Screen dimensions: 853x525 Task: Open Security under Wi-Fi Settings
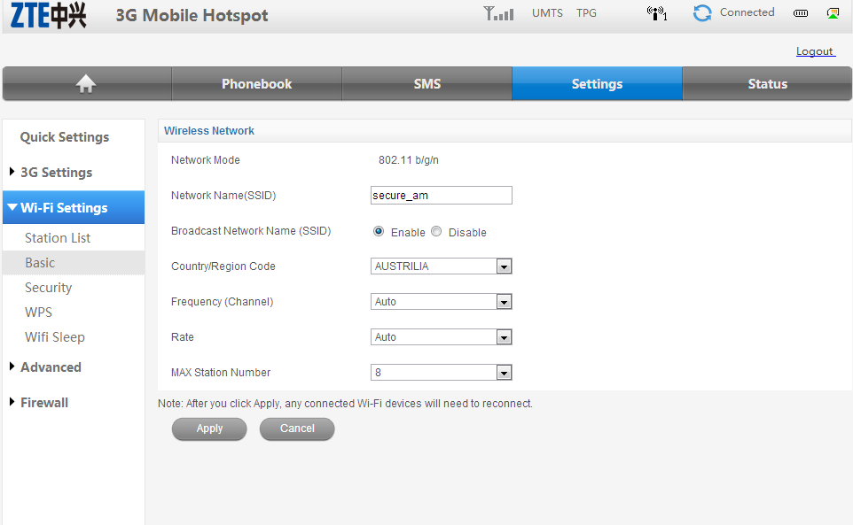tap(49, 288)
